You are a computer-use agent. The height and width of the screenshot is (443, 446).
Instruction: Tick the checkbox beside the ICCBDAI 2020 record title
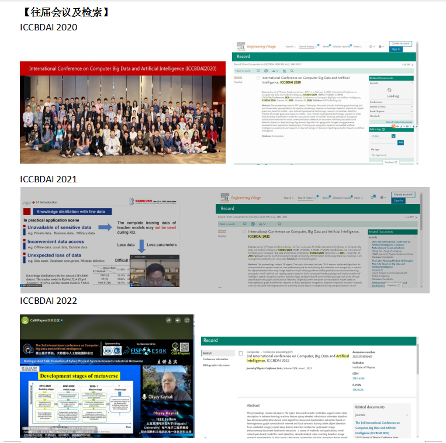(x=258, y=78)
